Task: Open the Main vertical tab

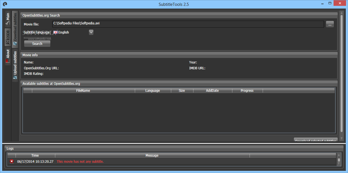Action: (x=8, y=19)
